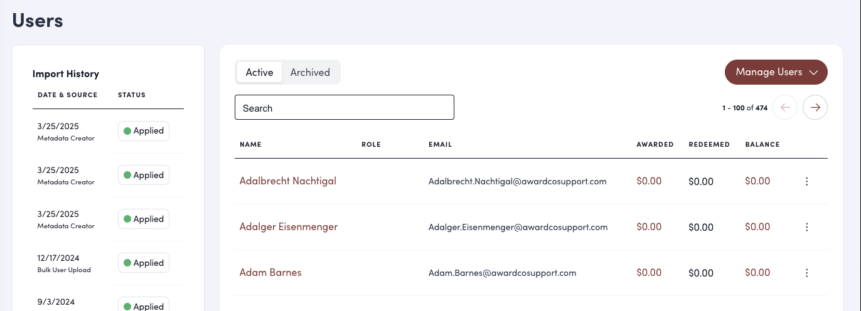This screenshot has height=311, width=861.
Task: Sort by the Balance column header
Action: (762, 144)
